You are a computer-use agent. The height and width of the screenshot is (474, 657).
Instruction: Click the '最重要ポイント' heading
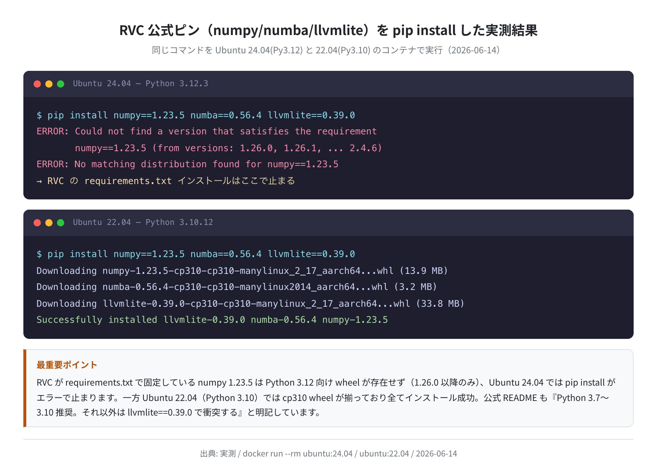pyautogui.click(x=67, y=365)
